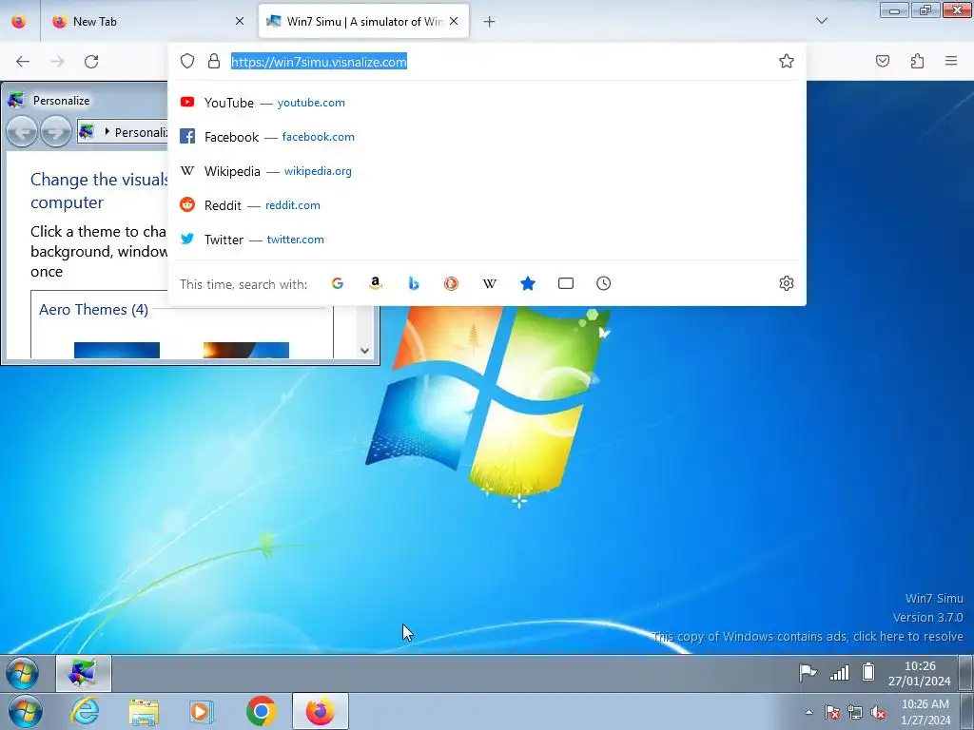Click simulated battery tray icon
Image resolution: width=974 pixels, height=730 pixels.
point(868,672)
